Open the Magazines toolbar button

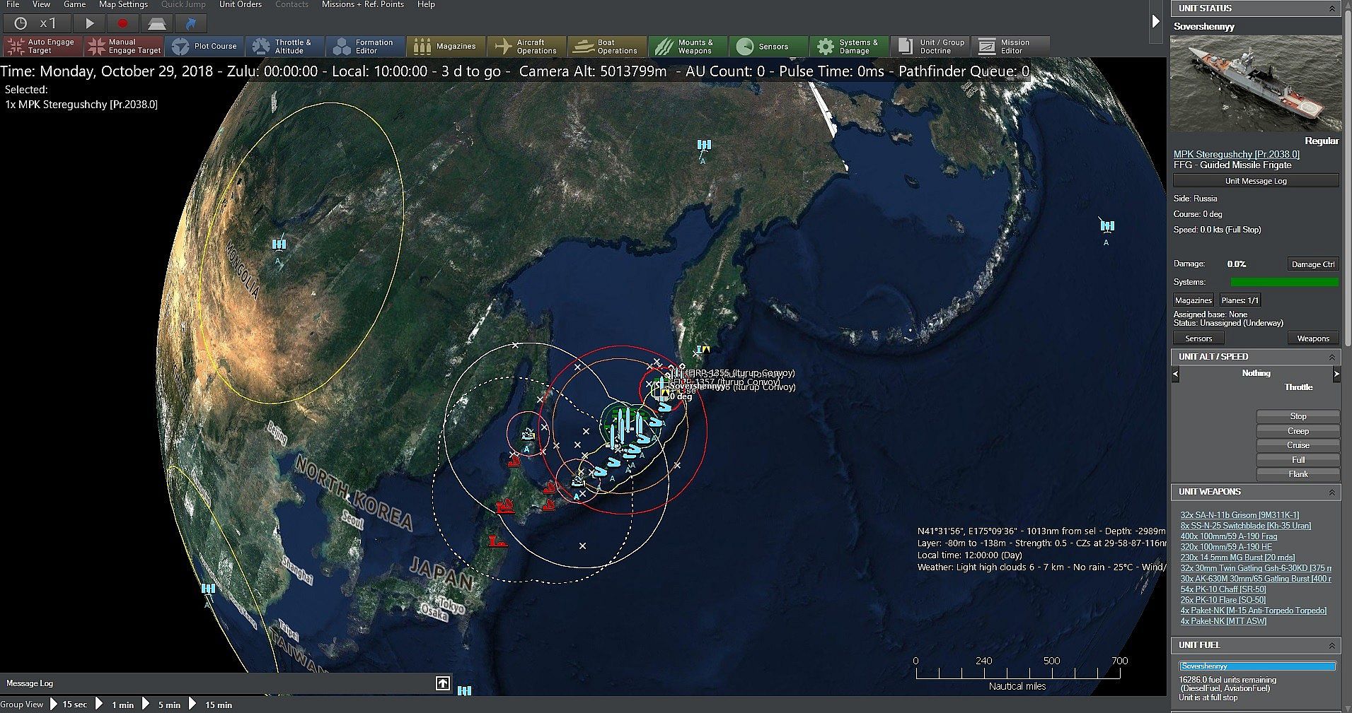446,47
